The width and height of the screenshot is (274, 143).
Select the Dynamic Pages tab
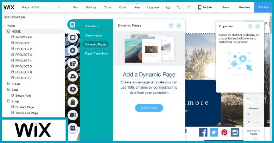click(96, 44)
